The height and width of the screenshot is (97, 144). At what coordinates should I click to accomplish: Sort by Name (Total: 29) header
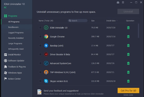[x=46, y=21]
